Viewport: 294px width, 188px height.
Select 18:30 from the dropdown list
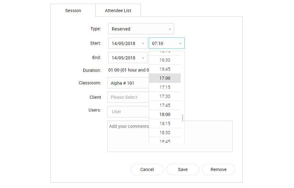pos(165,133)
